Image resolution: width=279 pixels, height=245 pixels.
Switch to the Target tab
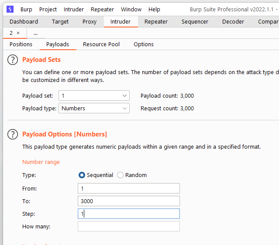tap(60, 22)
